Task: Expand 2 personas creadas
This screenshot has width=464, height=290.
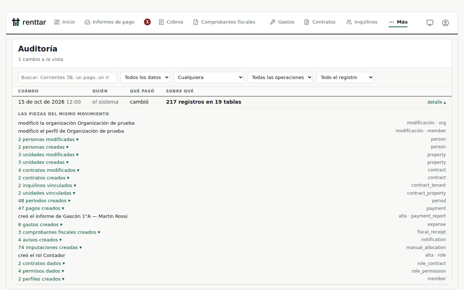Action: [43, 147]
